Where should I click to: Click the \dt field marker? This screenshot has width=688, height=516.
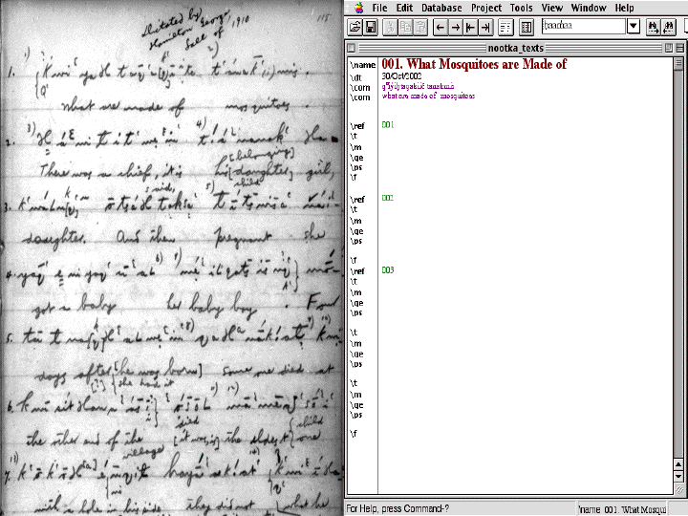click(355, 77)
